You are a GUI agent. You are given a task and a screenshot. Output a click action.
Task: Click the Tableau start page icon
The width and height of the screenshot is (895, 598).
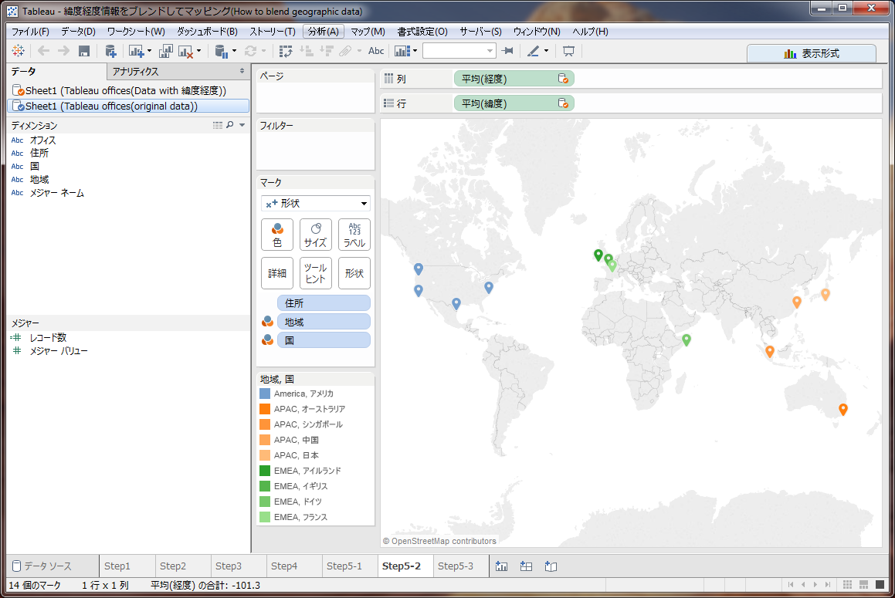pos(18,51)
